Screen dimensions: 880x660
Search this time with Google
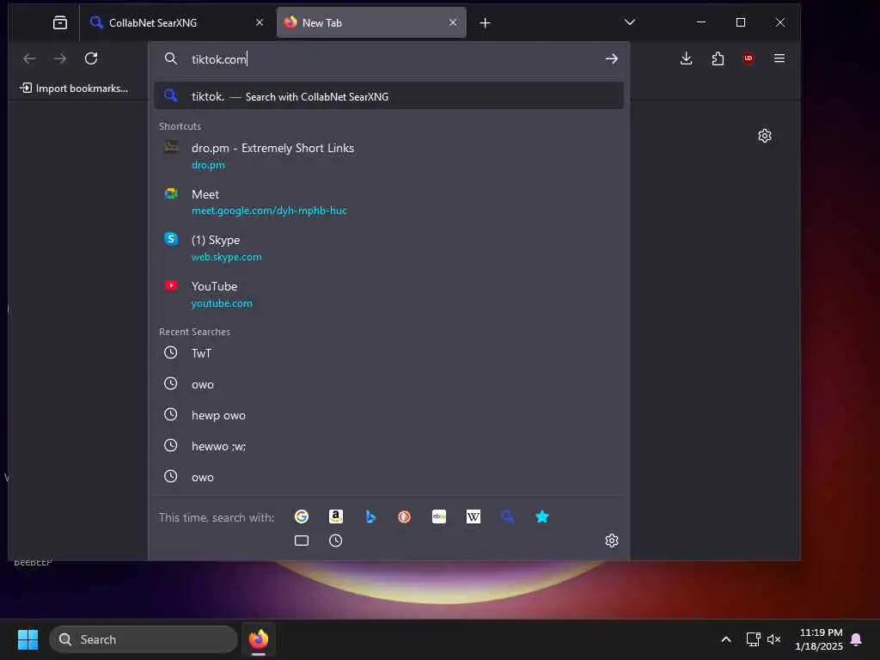pos(302,516)
